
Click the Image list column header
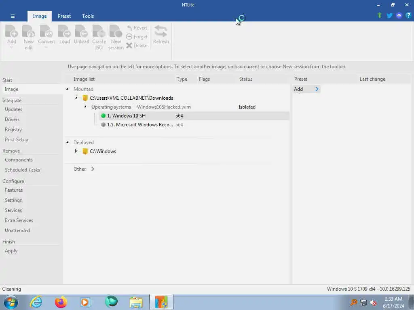(84, 79)
